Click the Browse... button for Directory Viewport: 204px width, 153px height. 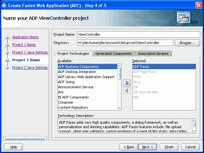187,43
